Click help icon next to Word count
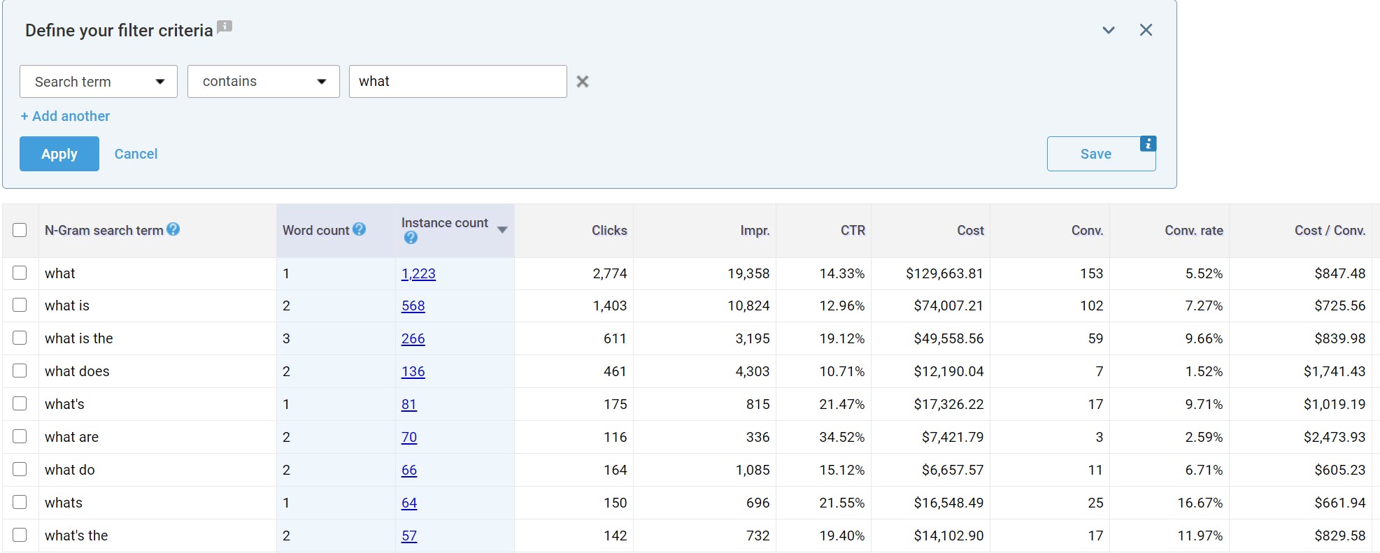 coord(360,229)
